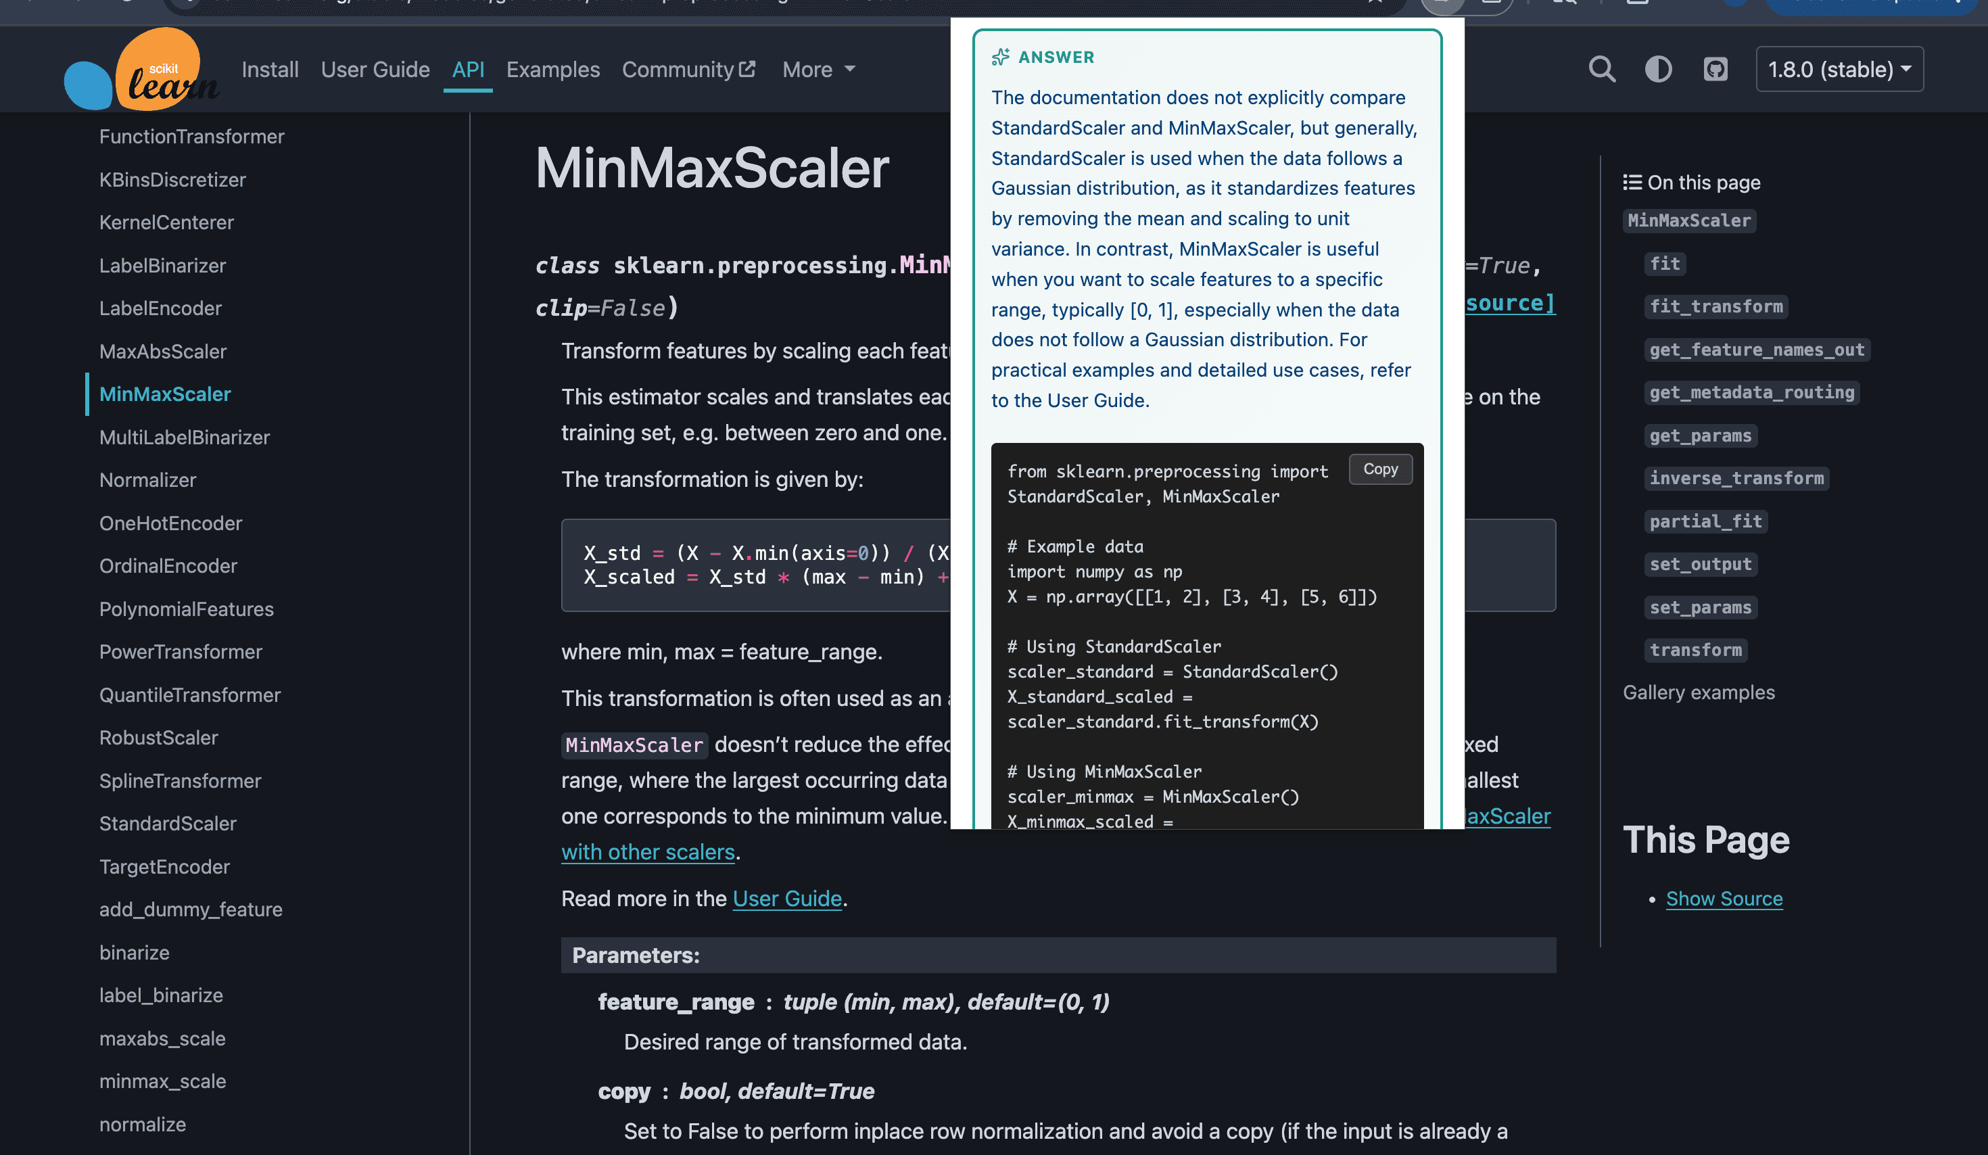
Task: Expand the More navigation menu
Action: coord(818,70)
